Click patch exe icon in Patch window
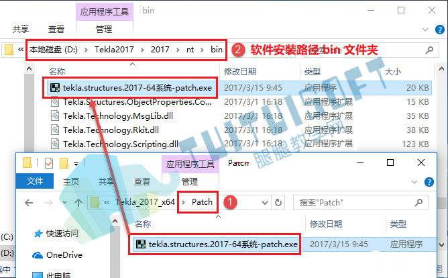Viewport: 448px width, 278px height. [141, 244]
